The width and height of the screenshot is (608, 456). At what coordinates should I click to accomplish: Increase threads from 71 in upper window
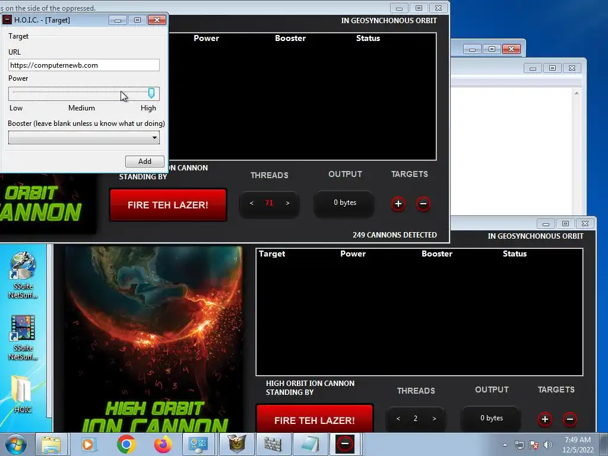(x=287, y=203)
